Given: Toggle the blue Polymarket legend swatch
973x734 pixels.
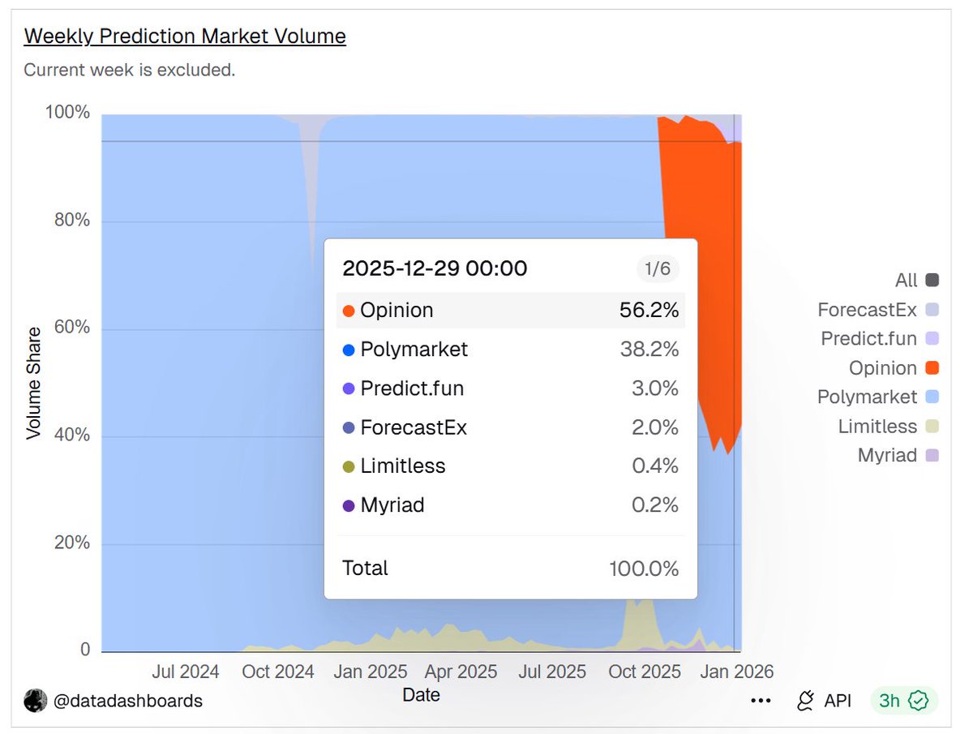Looking at the screenshot, I should (x=932, y=397).
